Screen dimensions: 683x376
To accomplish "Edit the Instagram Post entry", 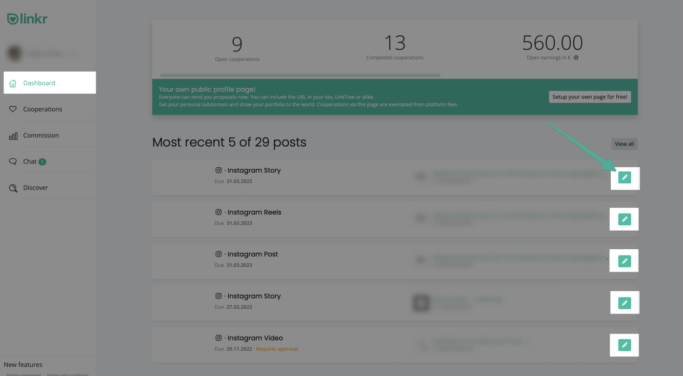I will pyautogui.click(x=624, y=261).
